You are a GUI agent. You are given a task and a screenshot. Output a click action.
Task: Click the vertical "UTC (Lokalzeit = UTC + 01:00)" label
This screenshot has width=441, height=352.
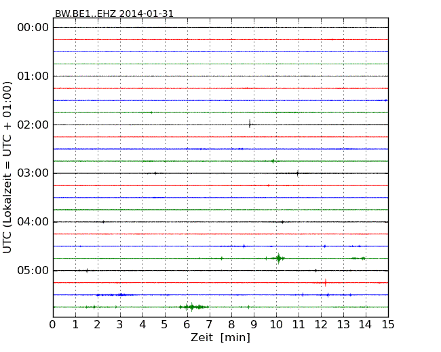coord(7,167)
